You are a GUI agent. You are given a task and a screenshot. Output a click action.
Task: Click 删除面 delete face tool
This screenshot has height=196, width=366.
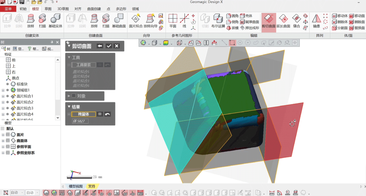point(357,22)
